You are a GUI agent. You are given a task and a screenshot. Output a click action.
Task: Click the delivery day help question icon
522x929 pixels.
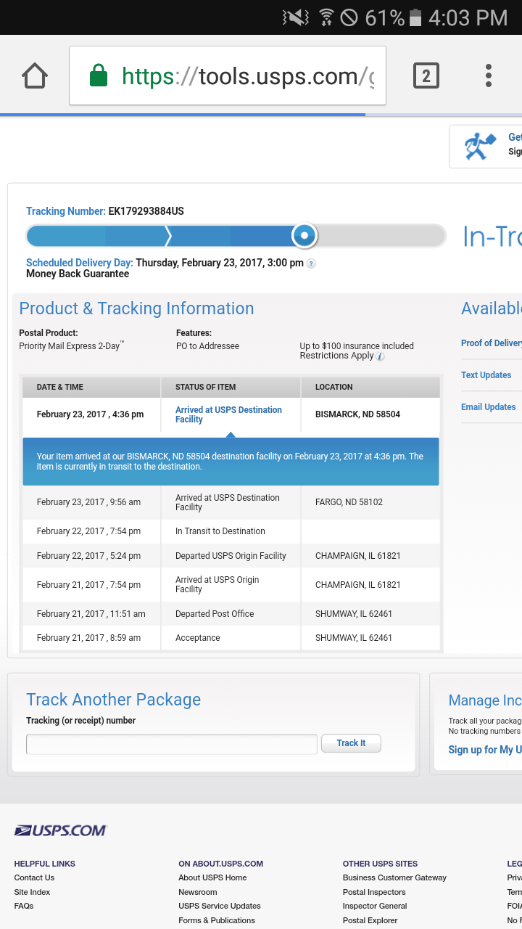point(312,263)
